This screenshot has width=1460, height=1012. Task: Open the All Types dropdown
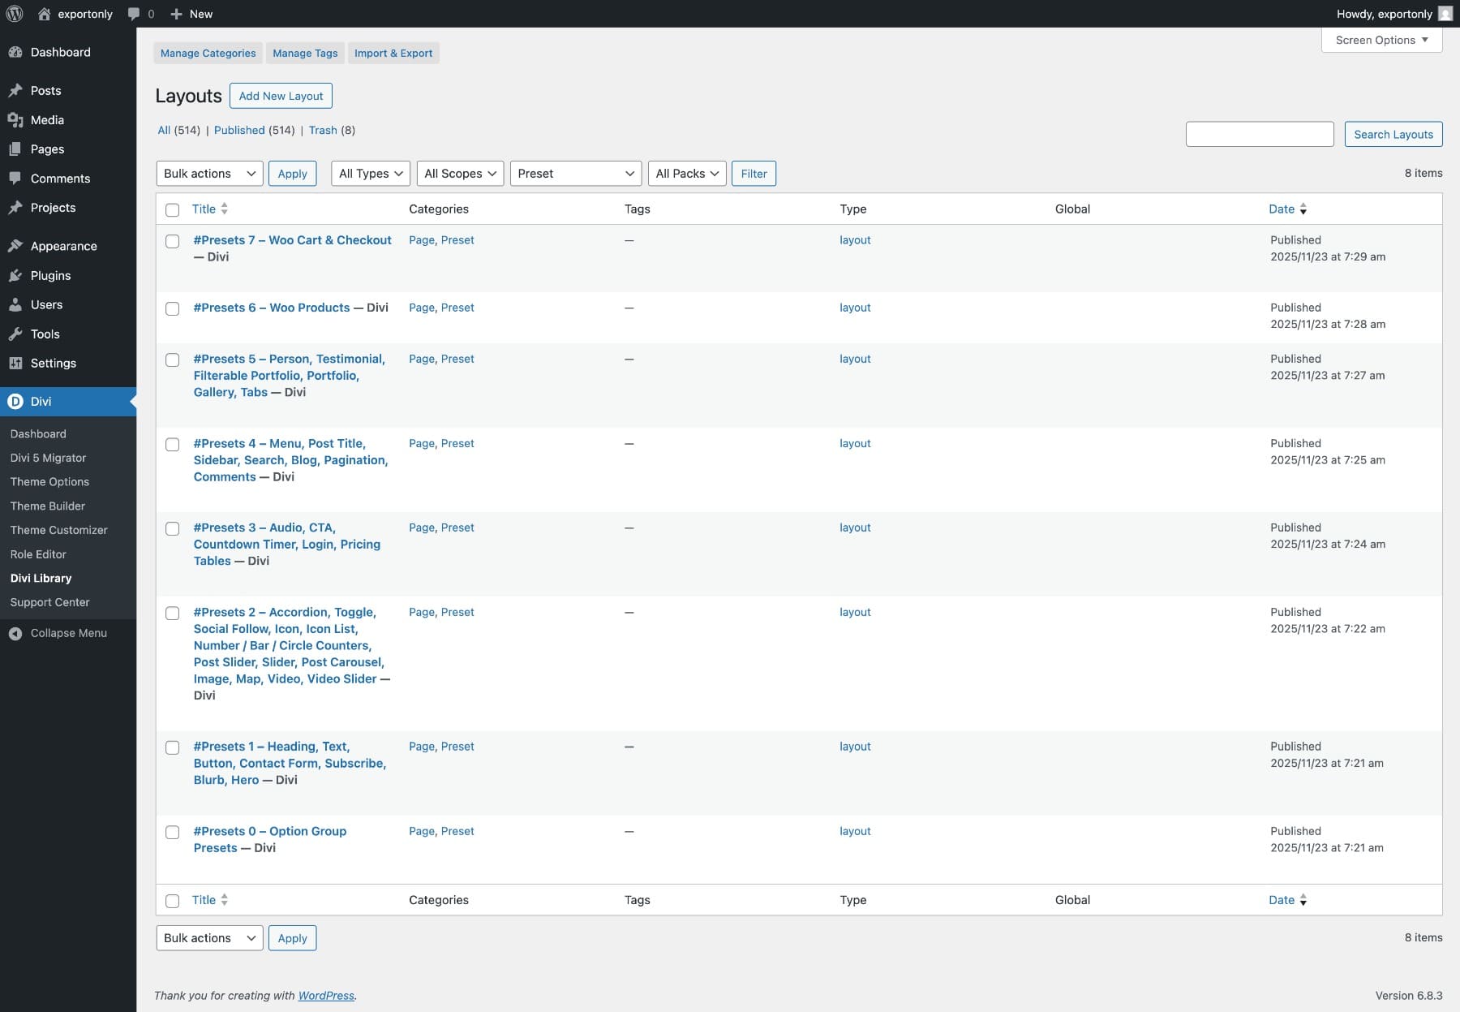pyautogui.click(x=370, y=173)
